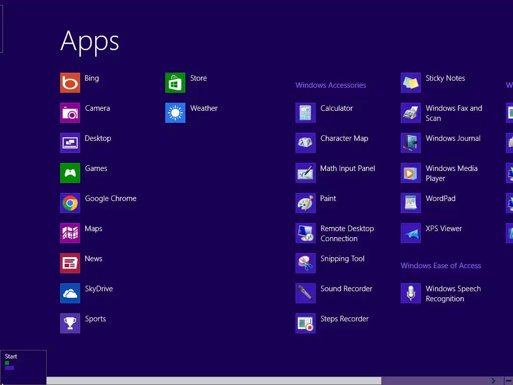Click the Windows Journal text label
This screenshot has width=513, height=385.
click(x=453, y=138)
